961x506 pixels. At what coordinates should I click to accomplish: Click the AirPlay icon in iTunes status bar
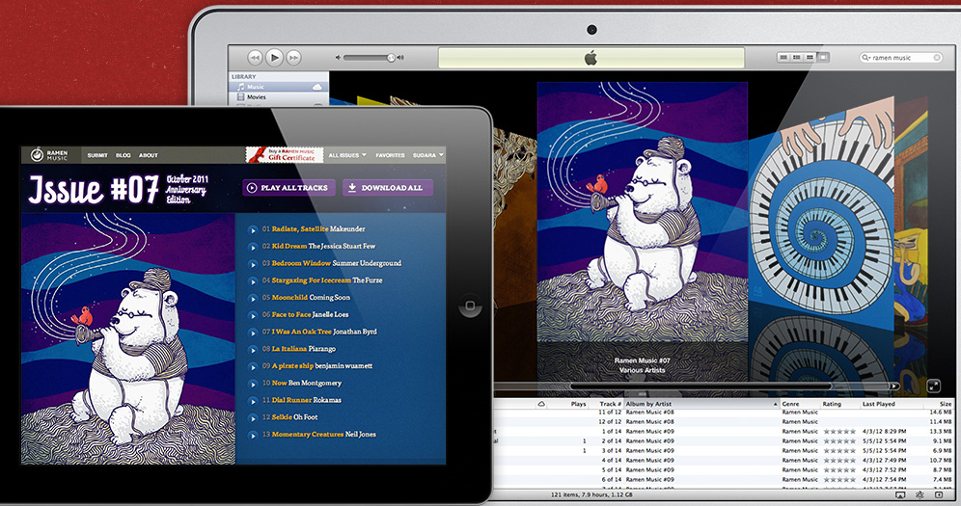point(900,494)
